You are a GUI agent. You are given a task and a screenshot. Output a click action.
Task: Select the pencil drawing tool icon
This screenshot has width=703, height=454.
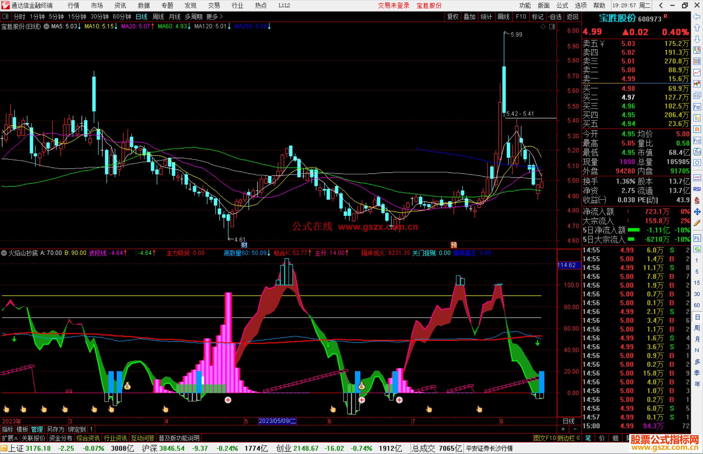coord(697,223)
